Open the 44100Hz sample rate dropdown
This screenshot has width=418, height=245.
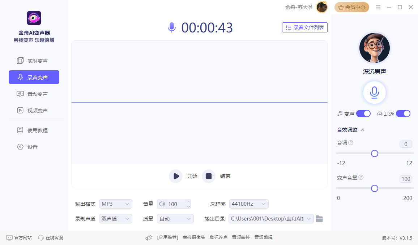tap(249, 204)
